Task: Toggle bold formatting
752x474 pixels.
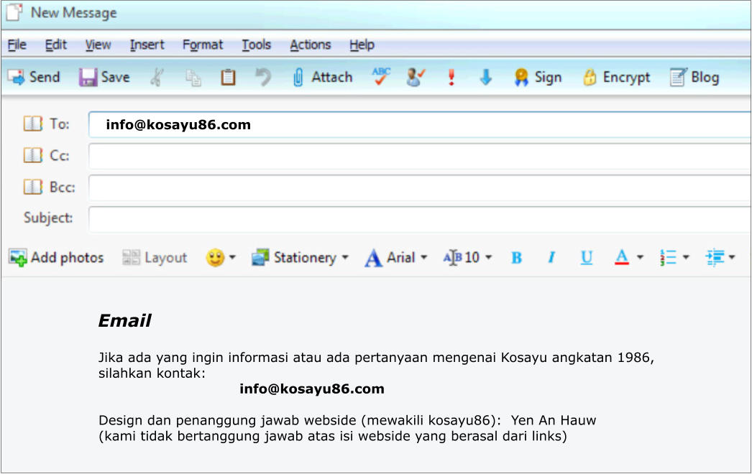Action: [x=516, y=258]
